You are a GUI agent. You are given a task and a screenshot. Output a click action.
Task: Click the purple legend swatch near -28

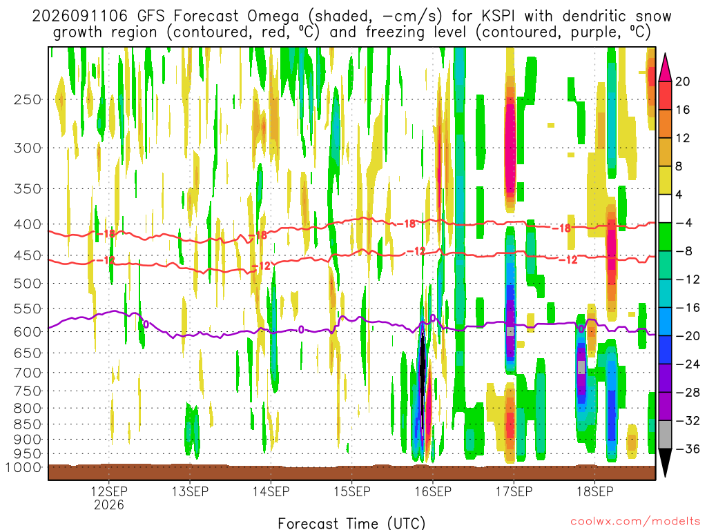pyautogui.click(x=665, y=406)
